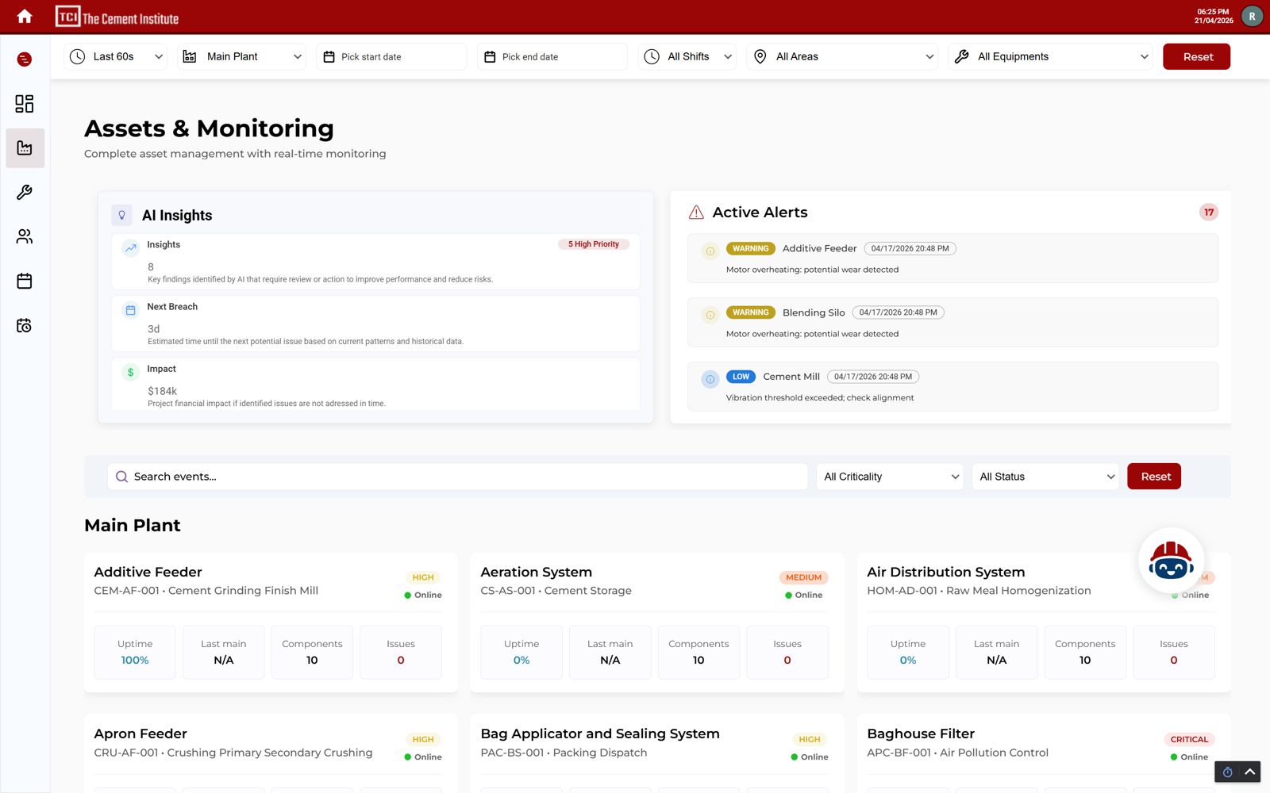Click the 17 alerts count badge
Screen dimensions: 1270x793
(x=1208, y=213)
